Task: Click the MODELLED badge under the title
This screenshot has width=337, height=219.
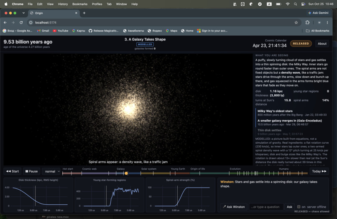Action: (145, 44)
